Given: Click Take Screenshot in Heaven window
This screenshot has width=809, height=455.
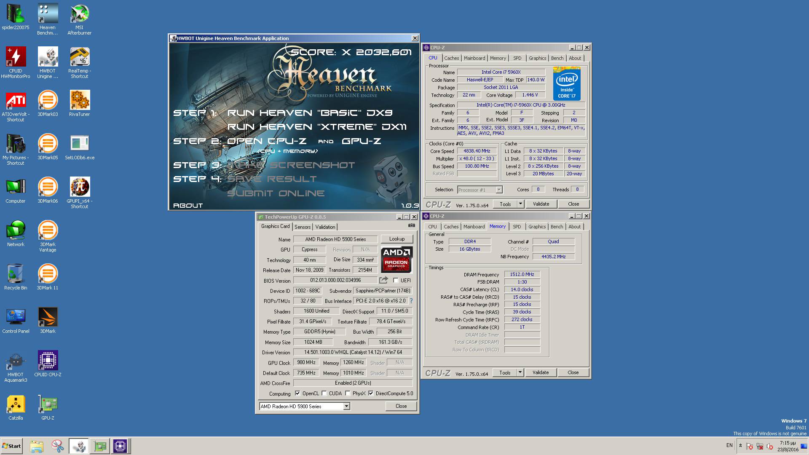Looking at the screenshot, I should [x=291, y=165].
